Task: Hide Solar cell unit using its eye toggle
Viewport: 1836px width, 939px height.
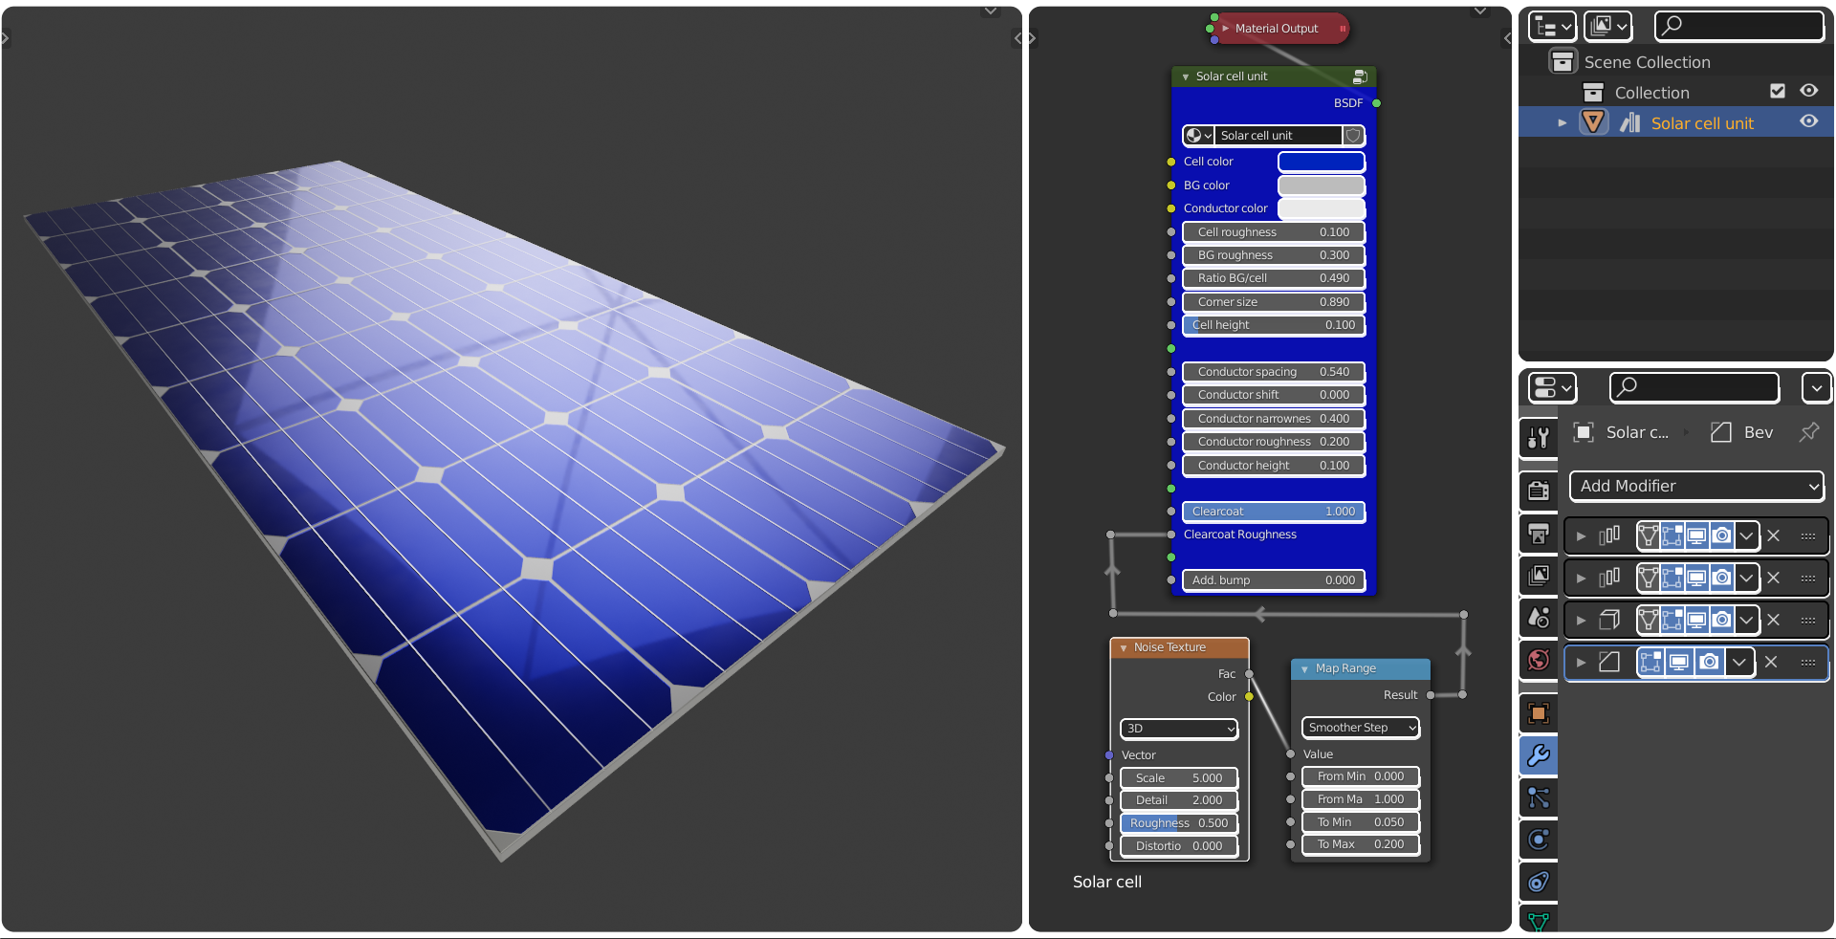Action: (1808, 121)
